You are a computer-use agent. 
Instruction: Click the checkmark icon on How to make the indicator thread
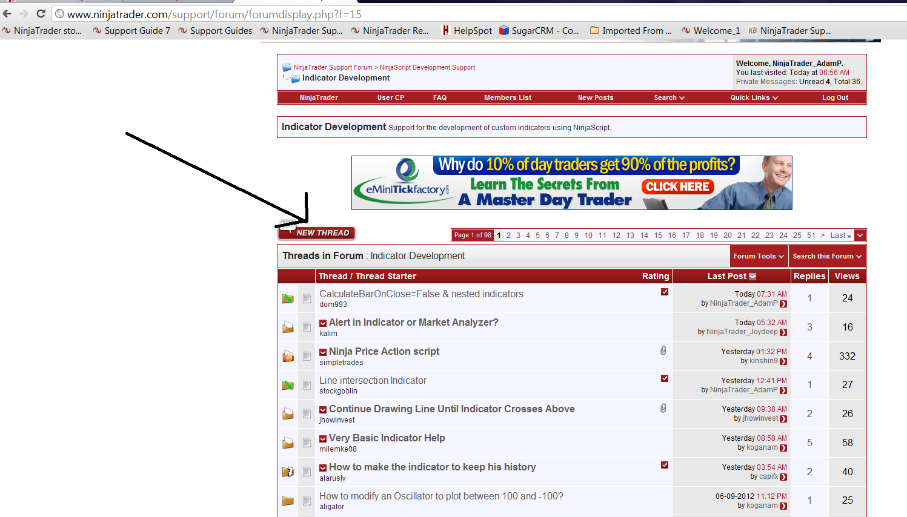pos(665,465)
